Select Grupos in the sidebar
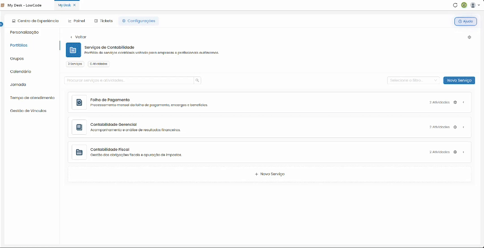484x248 pixels. coord(17,58)
